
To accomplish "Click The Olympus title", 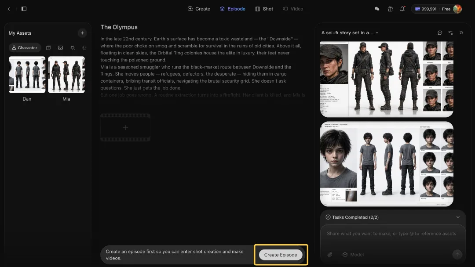I will [119, 27].
